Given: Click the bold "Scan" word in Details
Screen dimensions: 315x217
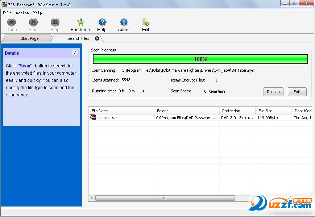Looking at the screenshot, I should click(x=25, y=66).
